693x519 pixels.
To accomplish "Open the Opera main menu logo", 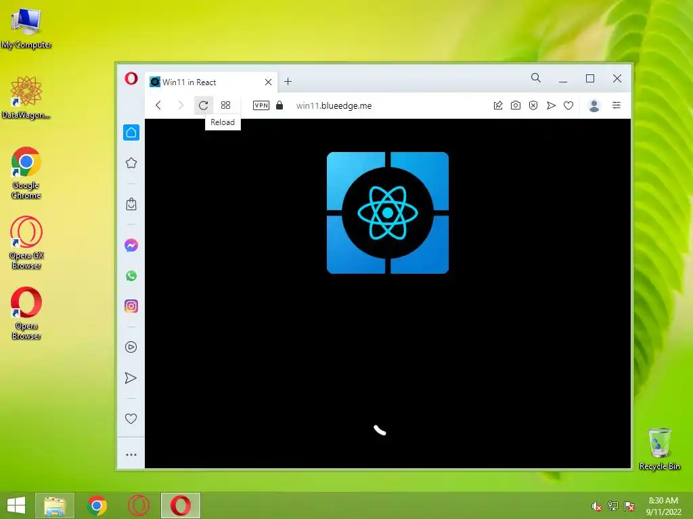I will [131, 78].
